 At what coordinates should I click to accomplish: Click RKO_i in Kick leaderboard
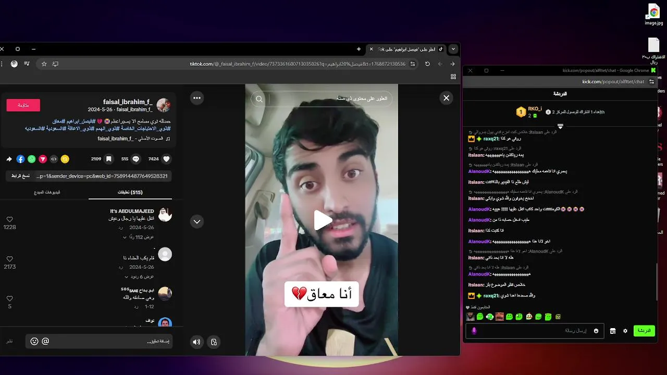pyautogui.click(x=535, y=109)
